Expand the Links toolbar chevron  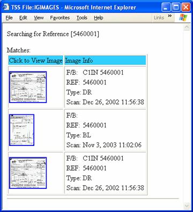[x=170, y=16]
